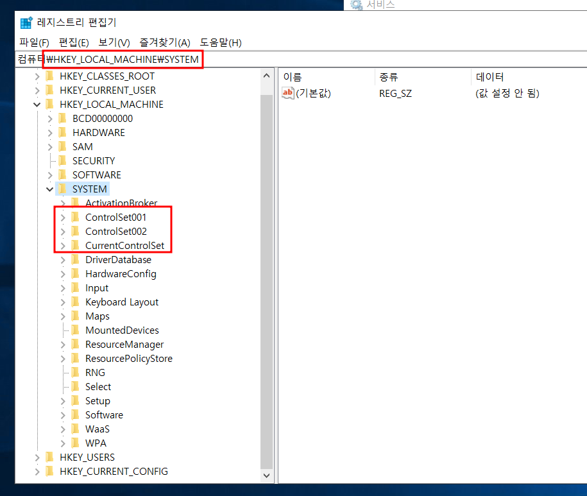
Task: Open the 보기(V) menu
Action: click(x=114, y=42)
